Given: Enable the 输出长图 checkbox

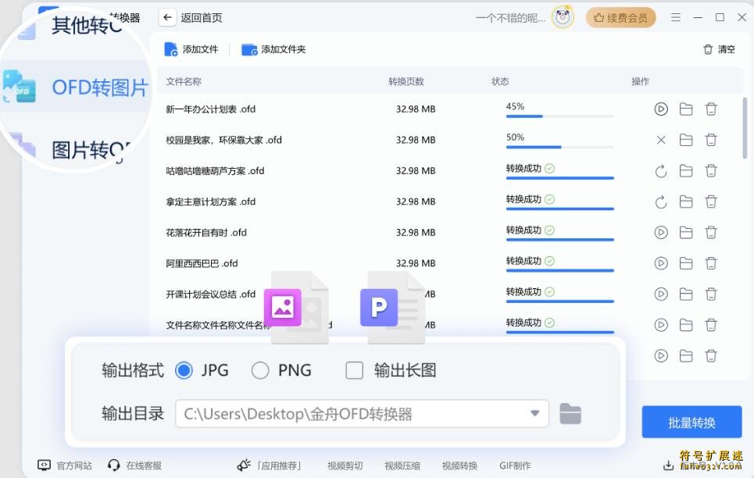Looking at the screenshot, I should (x=355, y=369).
